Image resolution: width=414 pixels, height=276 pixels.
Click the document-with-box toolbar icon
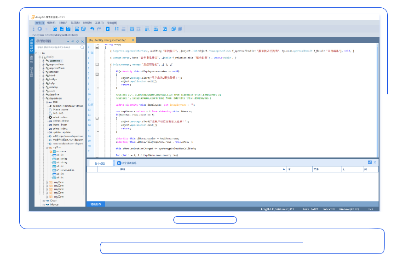165,29
